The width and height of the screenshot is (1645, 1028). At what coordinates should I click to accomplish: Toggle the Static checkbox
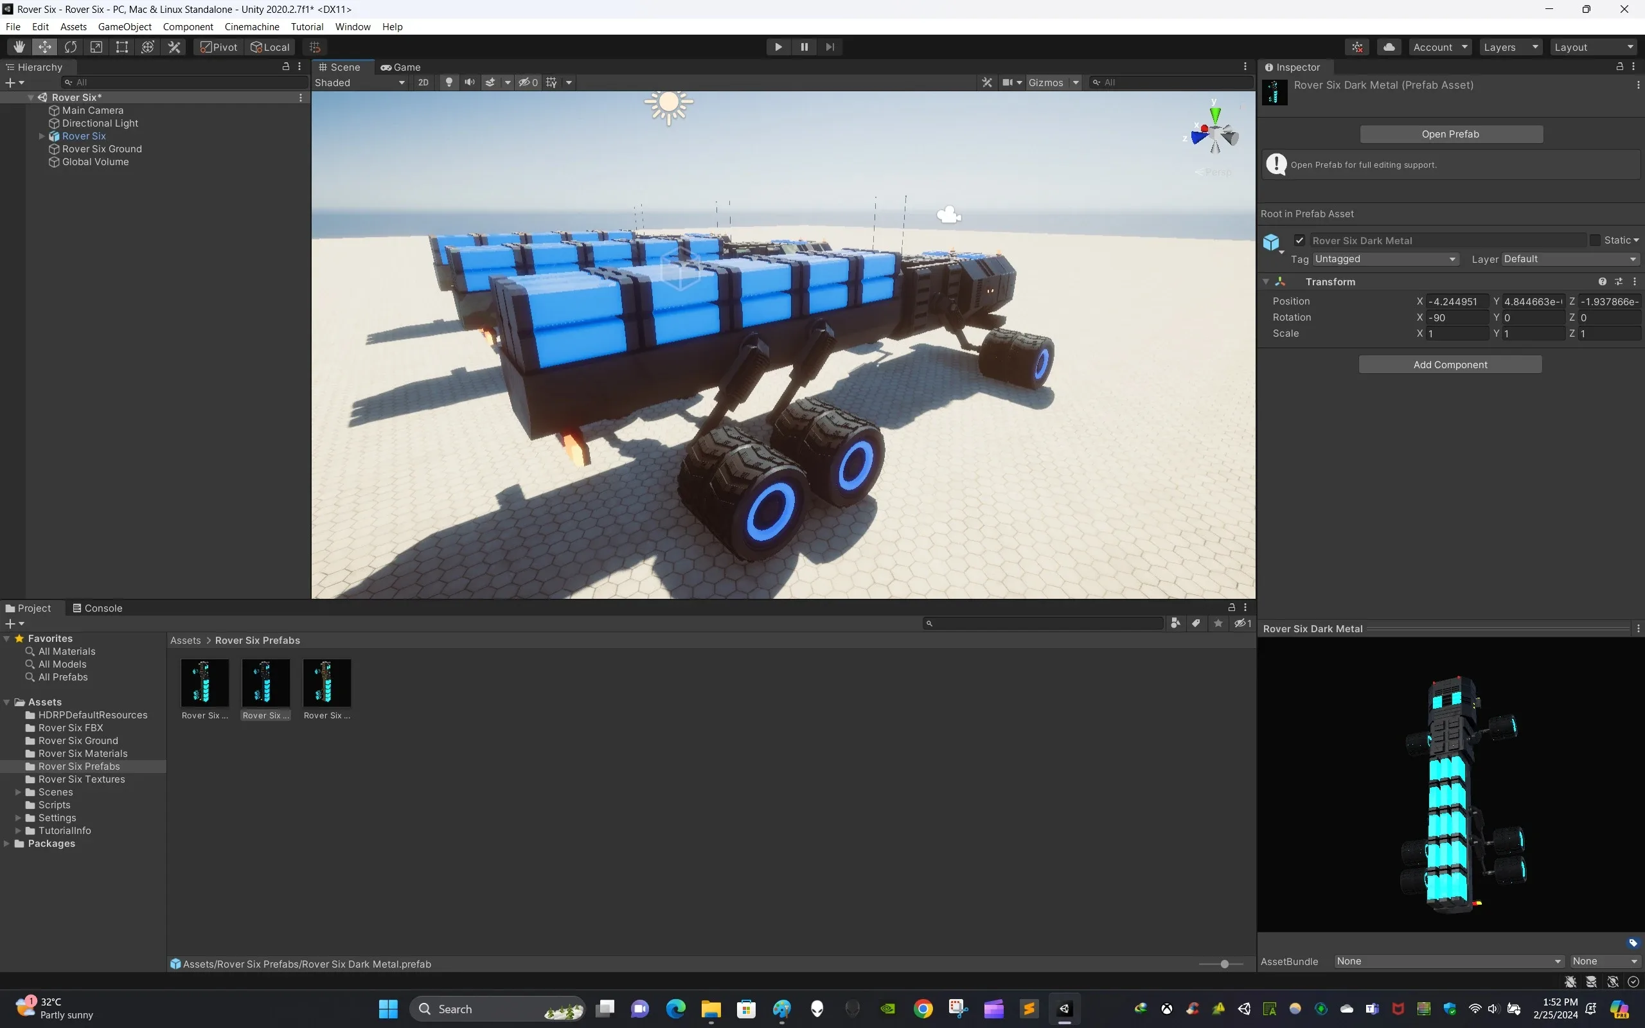coord(1595,241)
